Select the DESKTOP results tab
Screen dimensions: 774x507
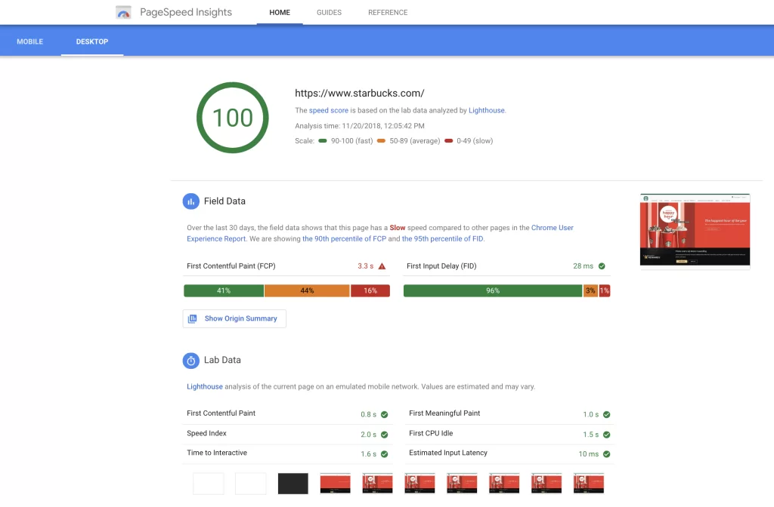point(92,41)
